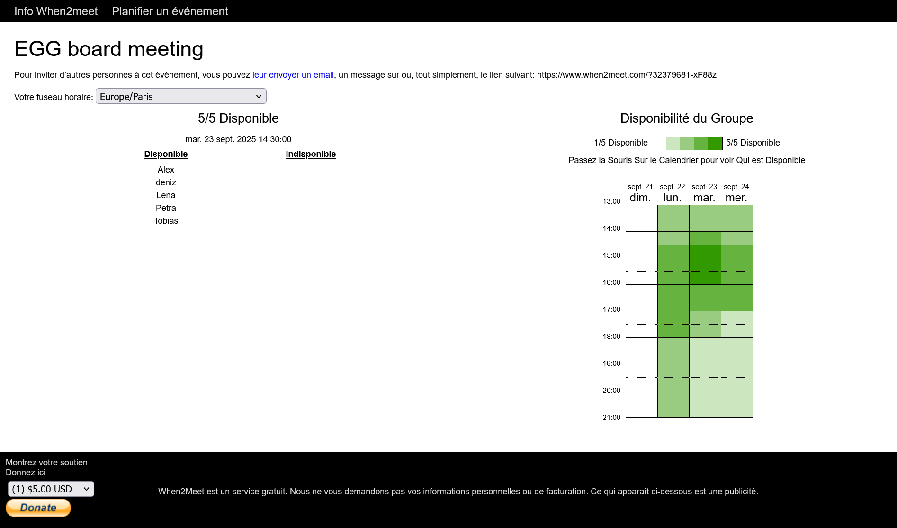Select Wednesday sept. 24 17:00 slot
Image resolution: width=897 pixels, height=528 pixels.
pyautogui.click(x=736, y=318)
